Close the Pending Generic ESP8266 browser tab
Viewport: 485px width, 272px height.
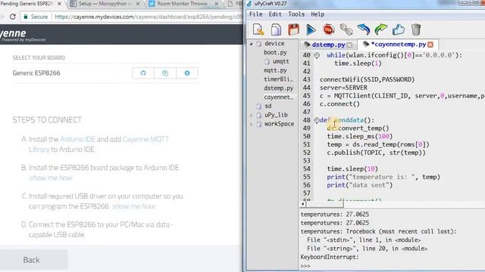click(59, 4)
